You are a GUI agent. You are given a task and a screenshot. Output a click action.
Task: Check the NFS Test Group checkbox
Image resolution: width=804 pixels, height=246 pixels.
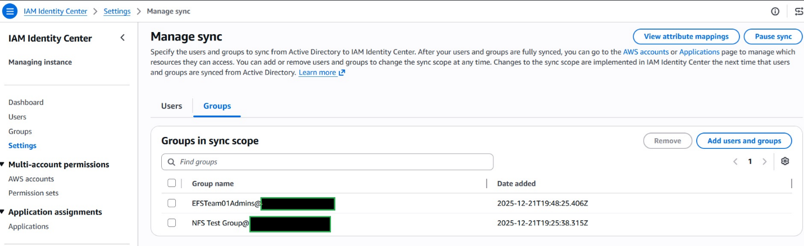(x=172, y=223)
